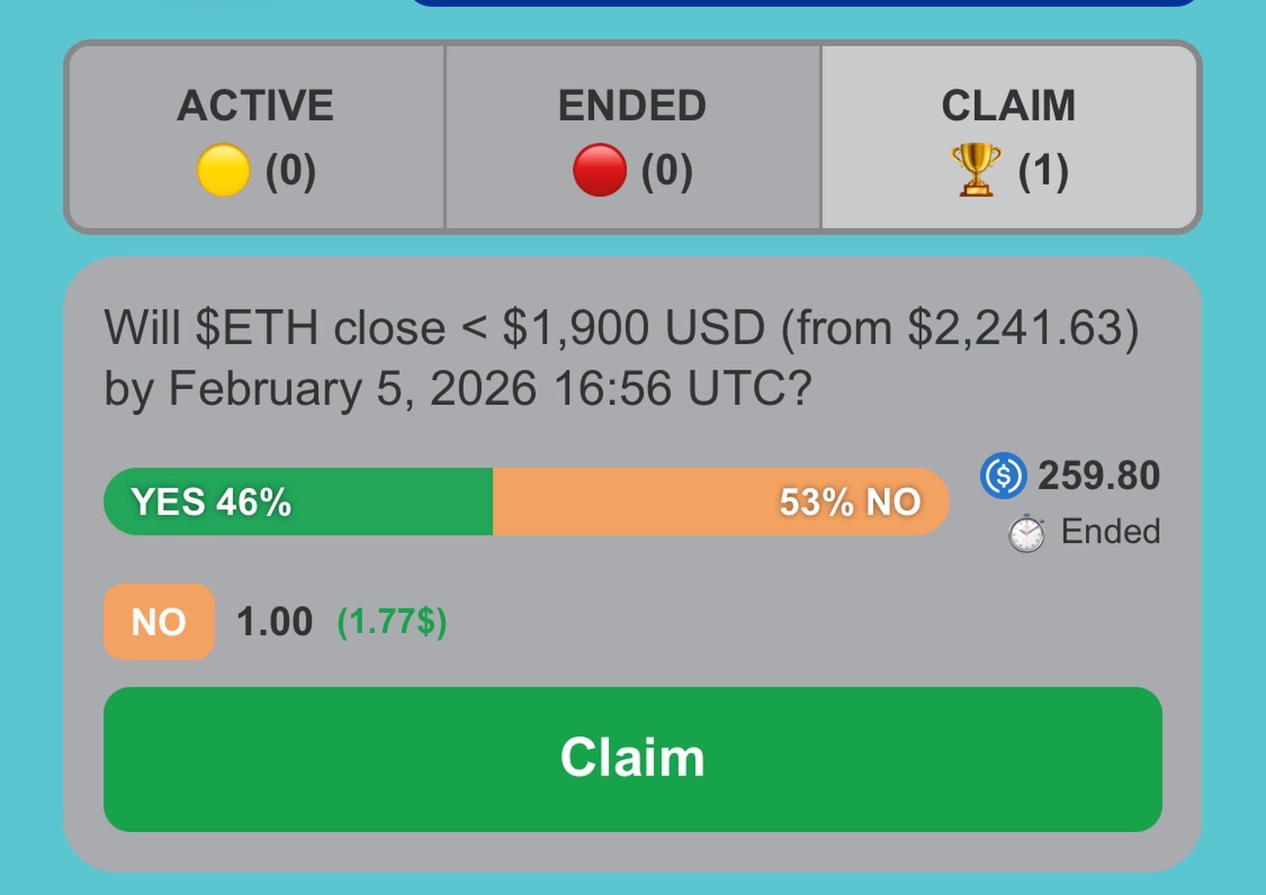This screenshot has height=895, width=1266.
Task: Click the green (1.77$) payout value
Action: (392, 622)
